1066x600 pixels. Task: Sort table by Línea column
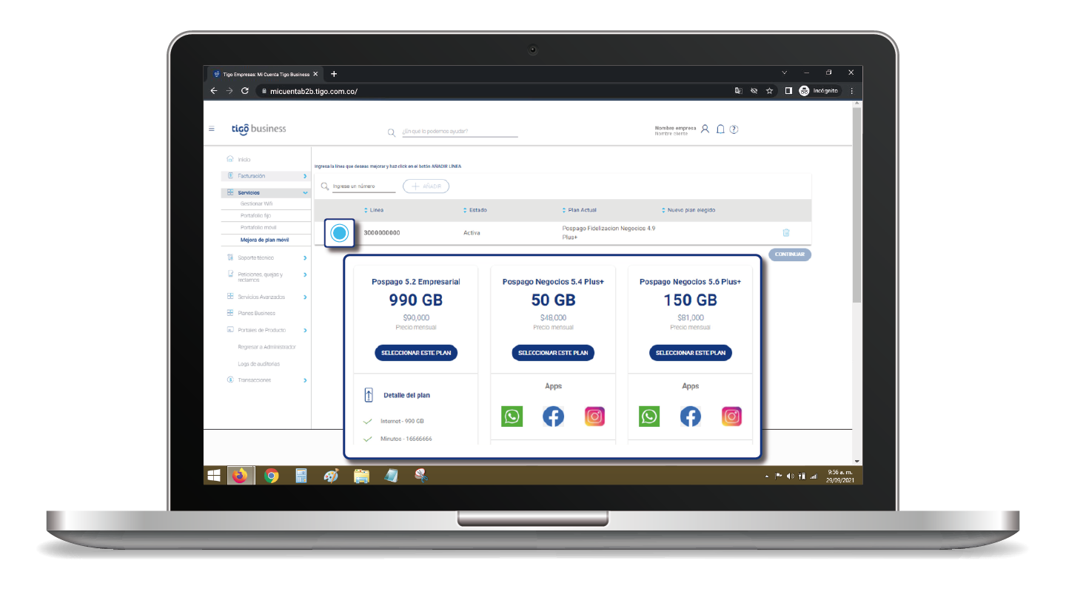pos(373,210)
